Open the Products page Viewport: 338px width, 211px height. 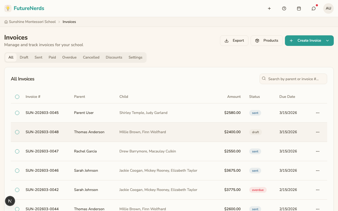(266, 40)
